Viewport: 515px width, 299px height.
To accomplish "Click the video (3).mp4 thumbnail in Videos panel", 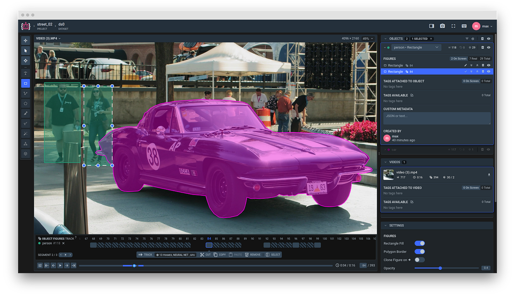I will click(x=388, y=174).
